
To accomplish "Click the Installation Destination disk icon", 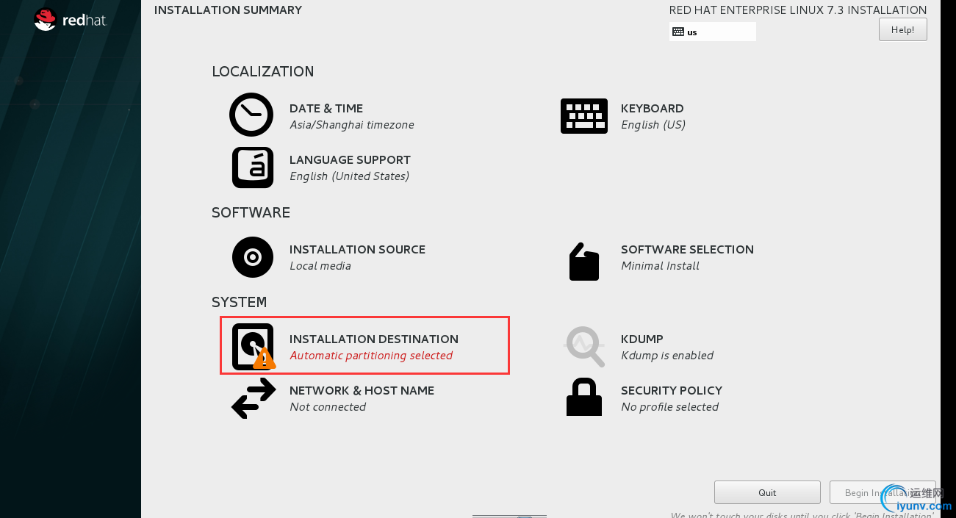I will (254, 346).
